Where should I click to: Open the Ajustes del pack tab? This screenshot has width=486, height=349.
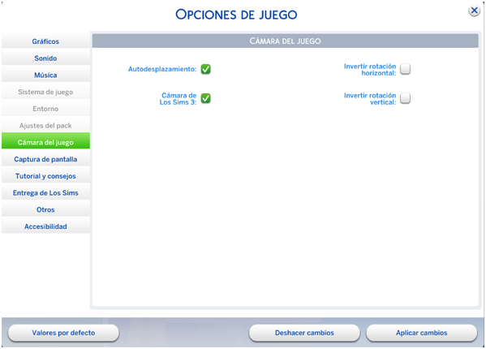[x=45, y=126]
